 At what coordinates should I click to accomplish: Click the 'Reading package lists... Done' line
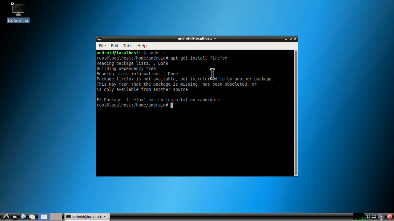132,63
